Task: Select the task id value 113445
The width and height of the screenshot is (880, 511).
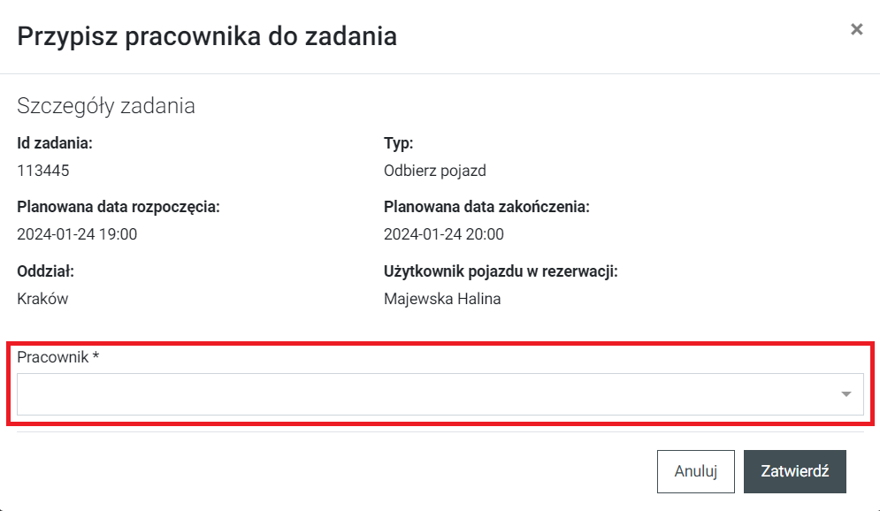Action: point(43,171)
